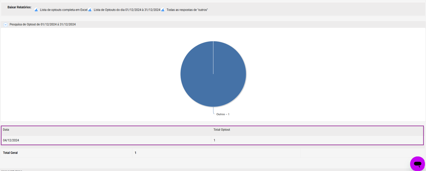This screenshot has width=426, height=171.
Task: Click the Pesquisa de Optout section title
Action: 43,24
